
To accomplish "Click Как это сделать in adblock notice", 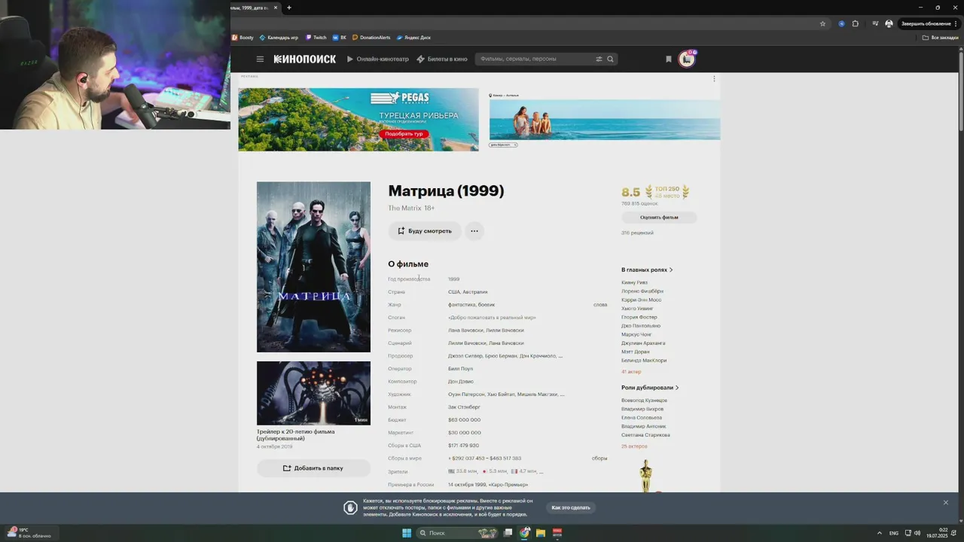I will tap(571, 507).
